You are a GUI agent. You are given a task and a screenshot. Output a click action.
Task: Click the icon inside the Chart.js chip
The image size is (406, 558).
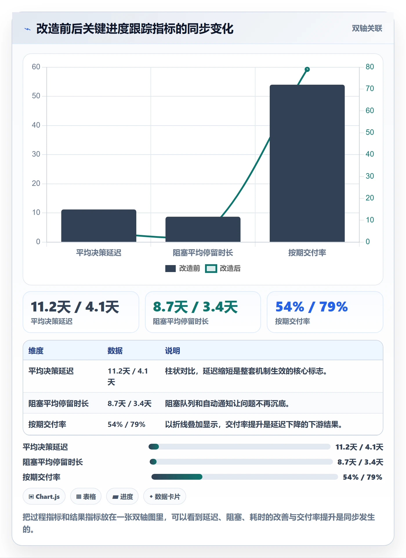(31, 497)
